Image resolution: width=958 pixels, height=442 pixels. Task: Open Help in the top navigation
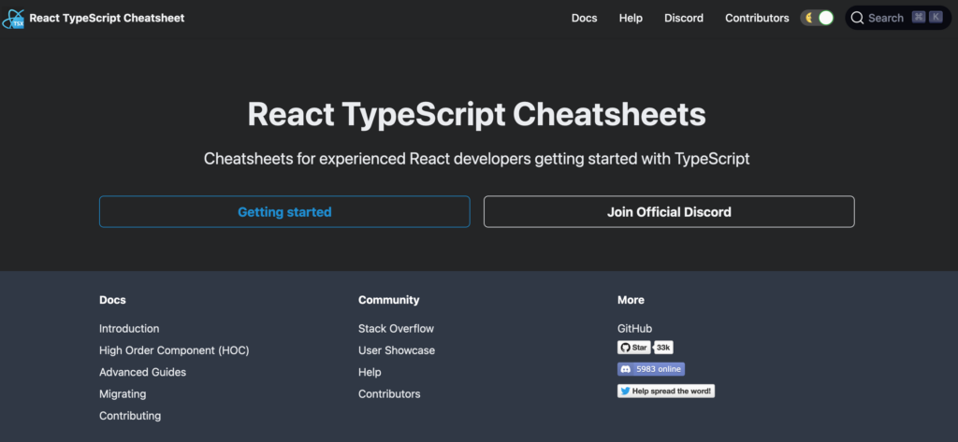(x=631, y=18)
